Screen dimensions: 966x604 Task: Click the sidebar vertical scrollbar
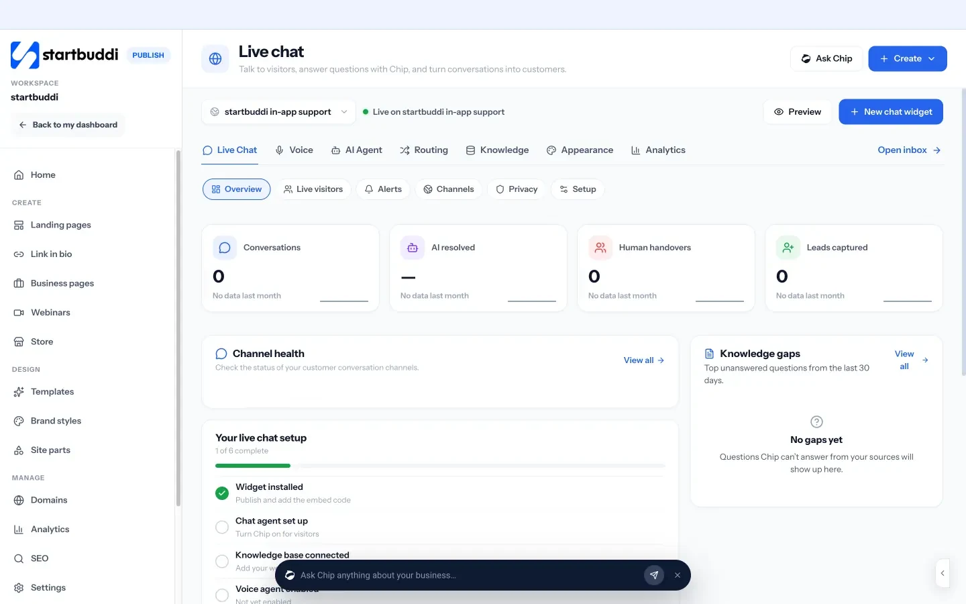178,329
